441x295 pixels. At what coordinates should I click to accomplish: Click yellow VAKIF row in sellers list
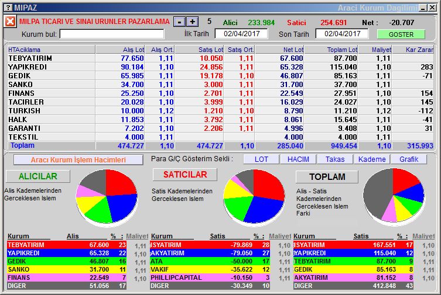pyautogui.click(x=210, y=269)
